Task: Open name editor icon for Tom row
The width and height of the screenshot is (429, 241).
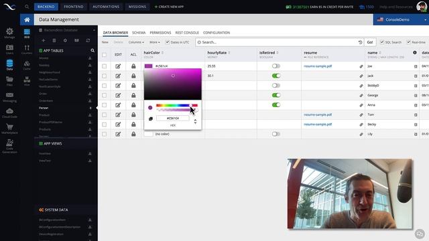Action: coord(416,114)
